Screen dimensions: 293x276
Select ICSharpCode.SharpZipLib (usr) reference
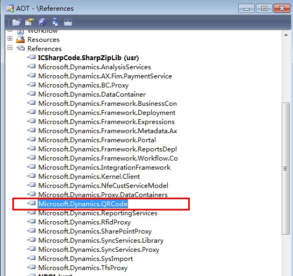coord(88,58)
